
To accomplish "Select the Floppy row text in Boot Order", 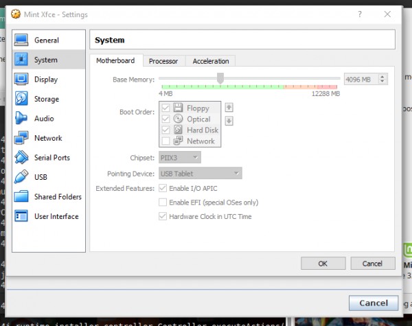I will [198, 108].
